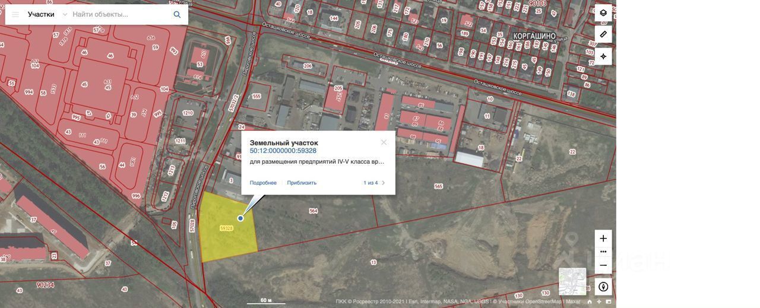760x308 pixels.
Task: Click the footer fullscreen icon
Action: (609, 301)
